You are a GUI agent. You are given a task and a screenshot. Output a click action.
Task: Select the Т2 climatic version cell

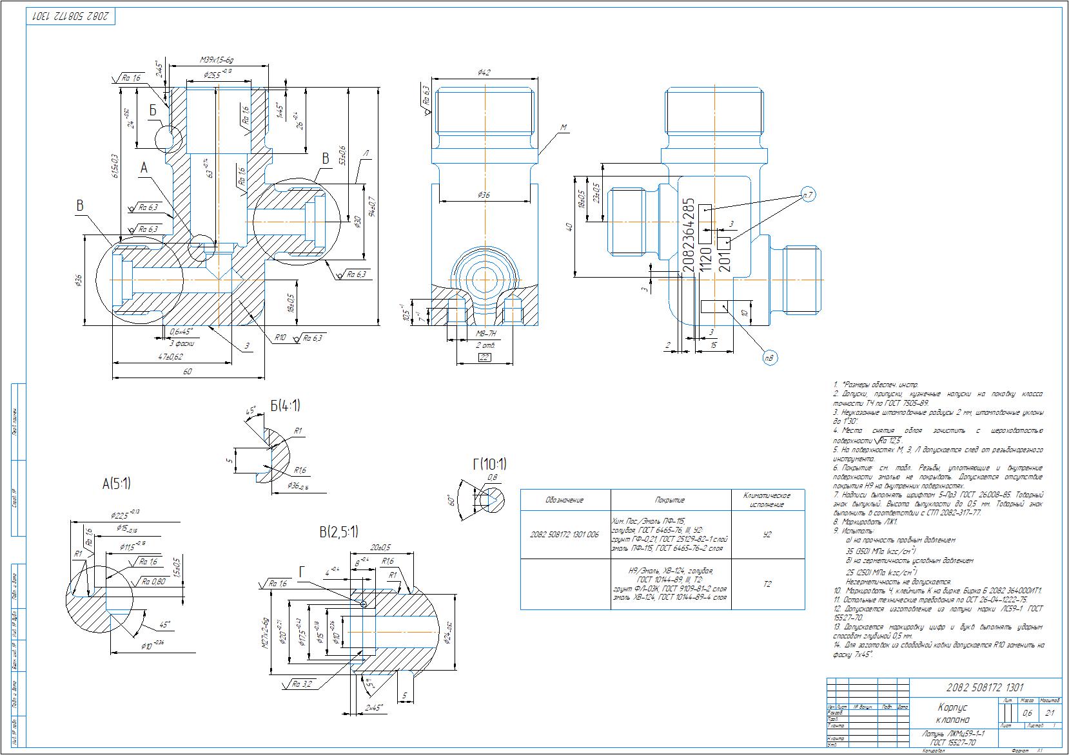767,584
